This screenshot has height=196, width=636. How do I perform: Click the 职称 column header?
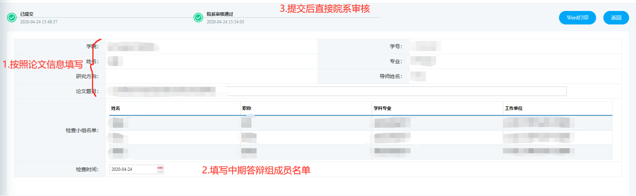247,108
